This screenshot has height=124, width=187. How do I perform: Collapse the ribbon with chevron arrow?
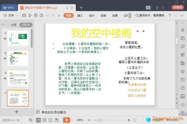coord(182,15)
